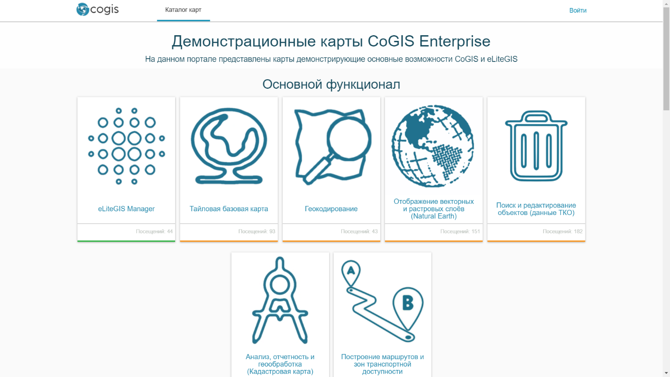This screenshot has height=377, width=670.
Task: Open the eLiteGIS Manager dotted icon
Action: point(126,146)
